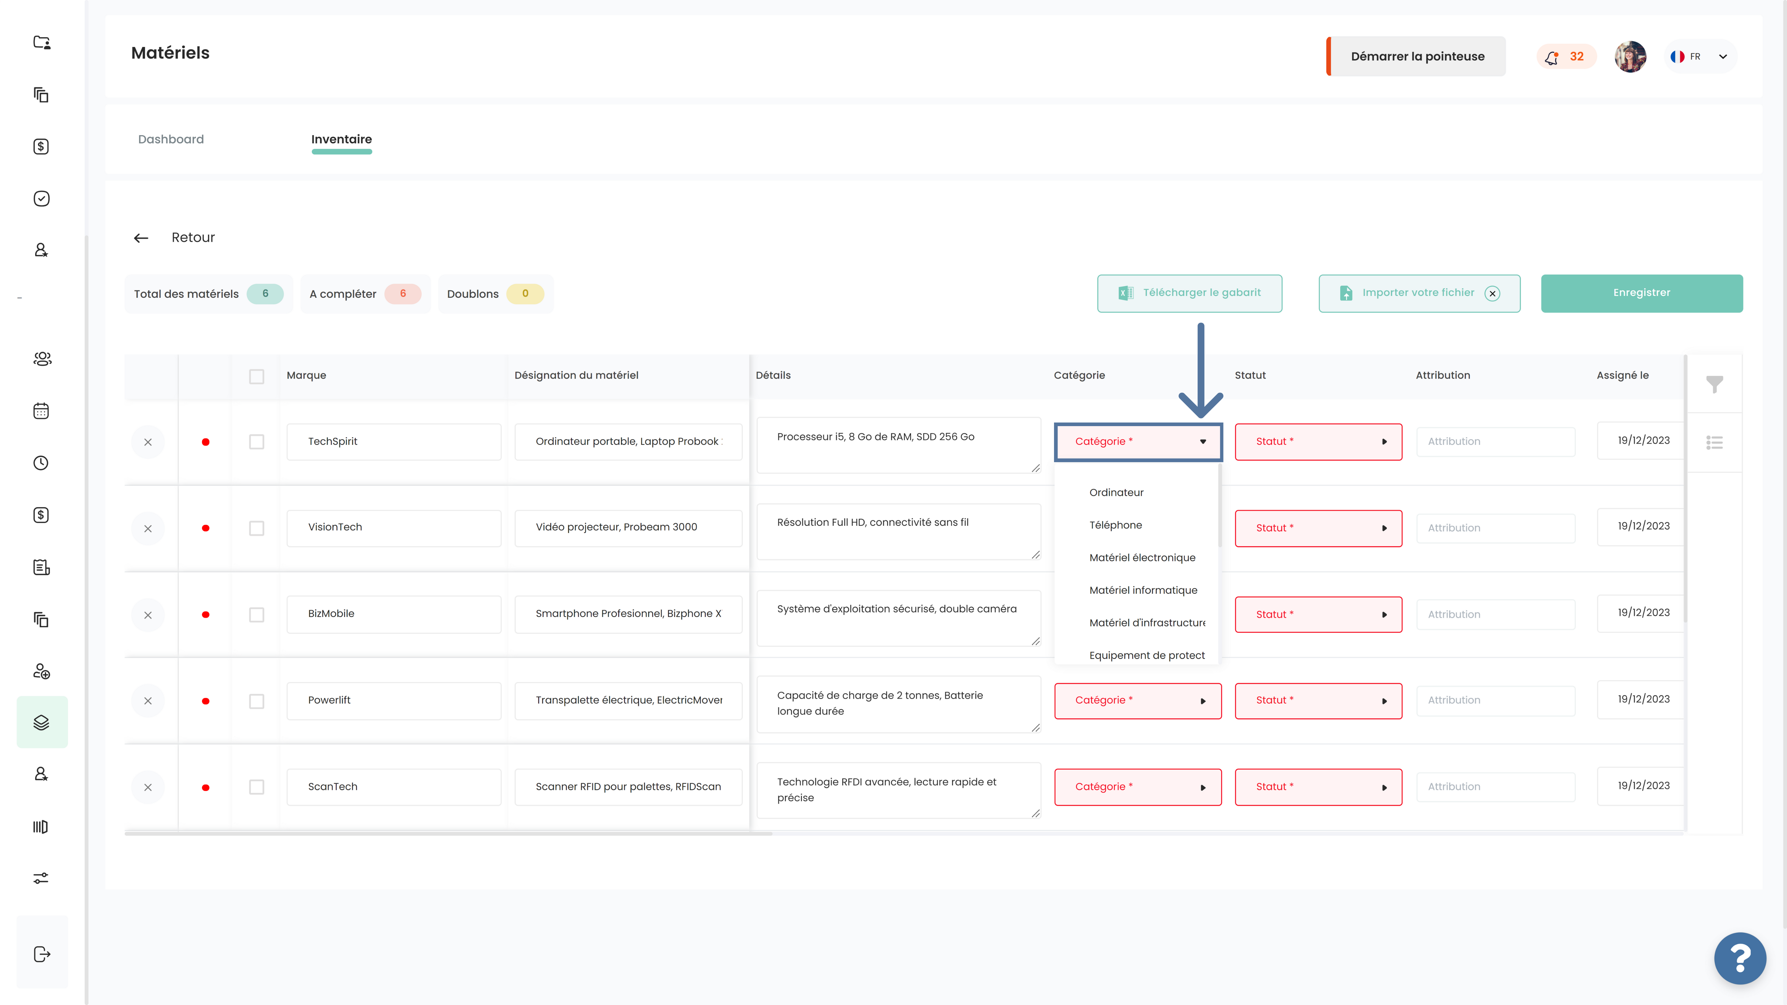
Task: Open the stacked layers Matériels icon
Action: pos(42,722)
